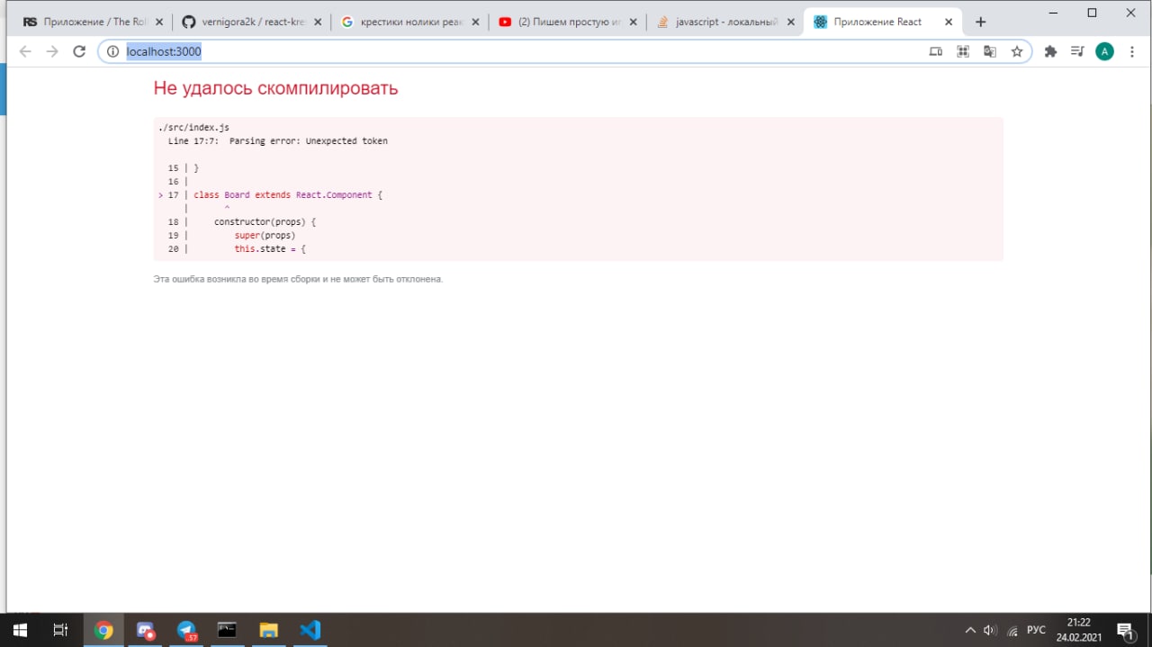
Task: Close the крестики нолики Google tab
Action: click(x=475, y=22)
